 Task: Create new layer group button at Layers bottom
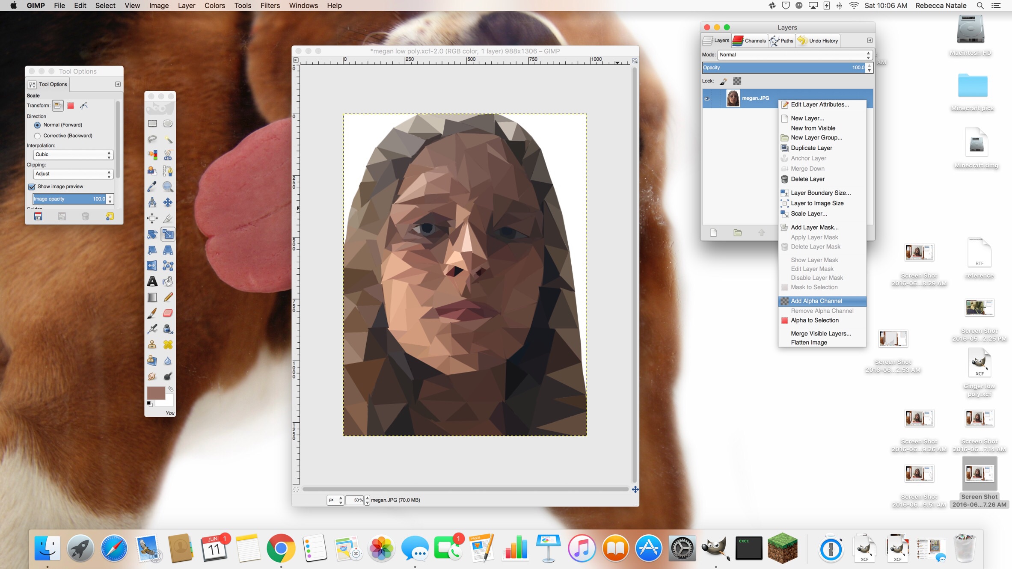737,233
